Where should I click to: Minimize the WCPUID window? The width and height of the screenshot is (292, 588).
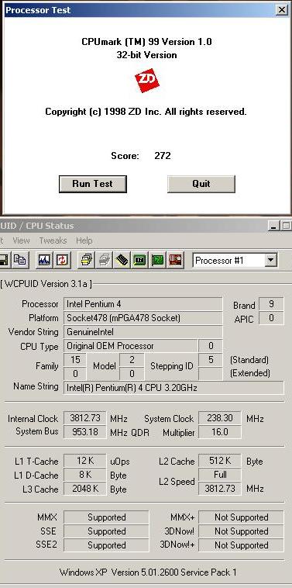coord(274,226)
